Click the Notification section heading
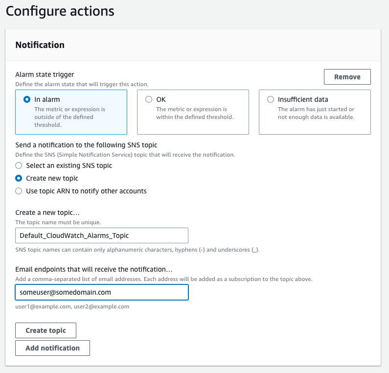389x373 pixels. pos(40,45)
